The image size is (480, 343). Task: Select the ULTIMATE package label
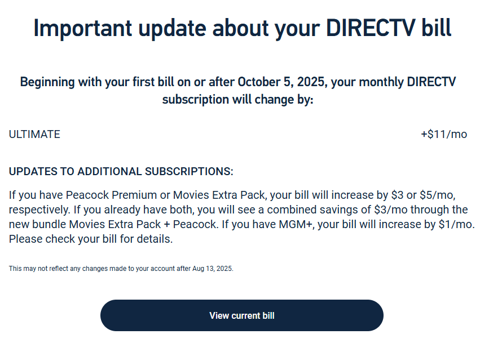coord(34,135)
